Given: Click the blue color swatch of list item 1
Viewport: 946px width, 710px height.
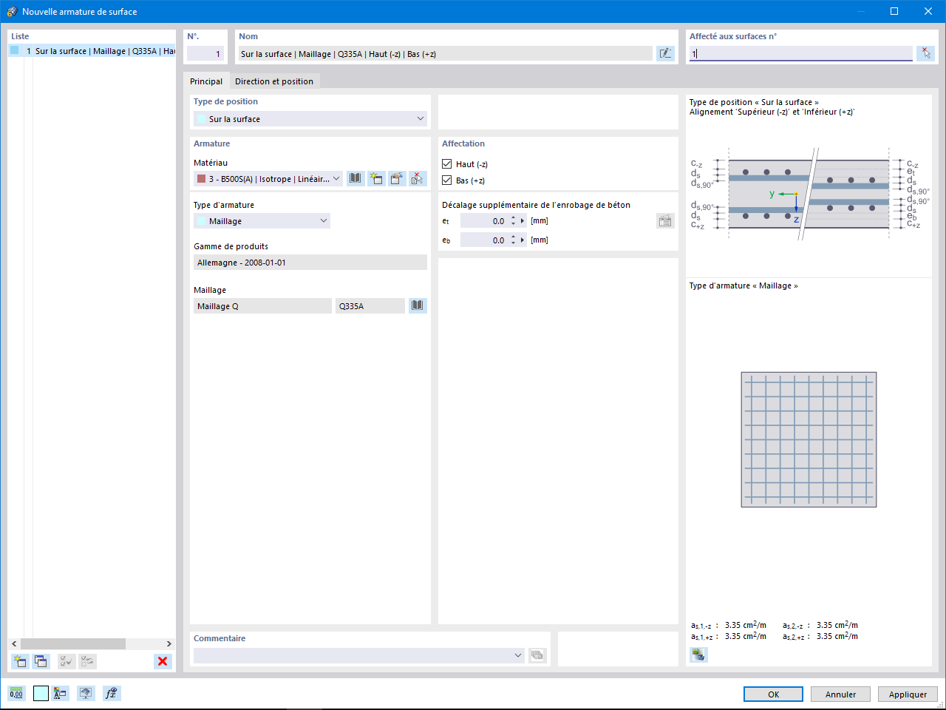Looking at the screenshot, I should click(x=14, y=50).
